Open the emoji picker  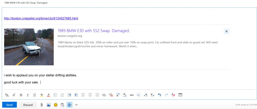click(55, 105)
